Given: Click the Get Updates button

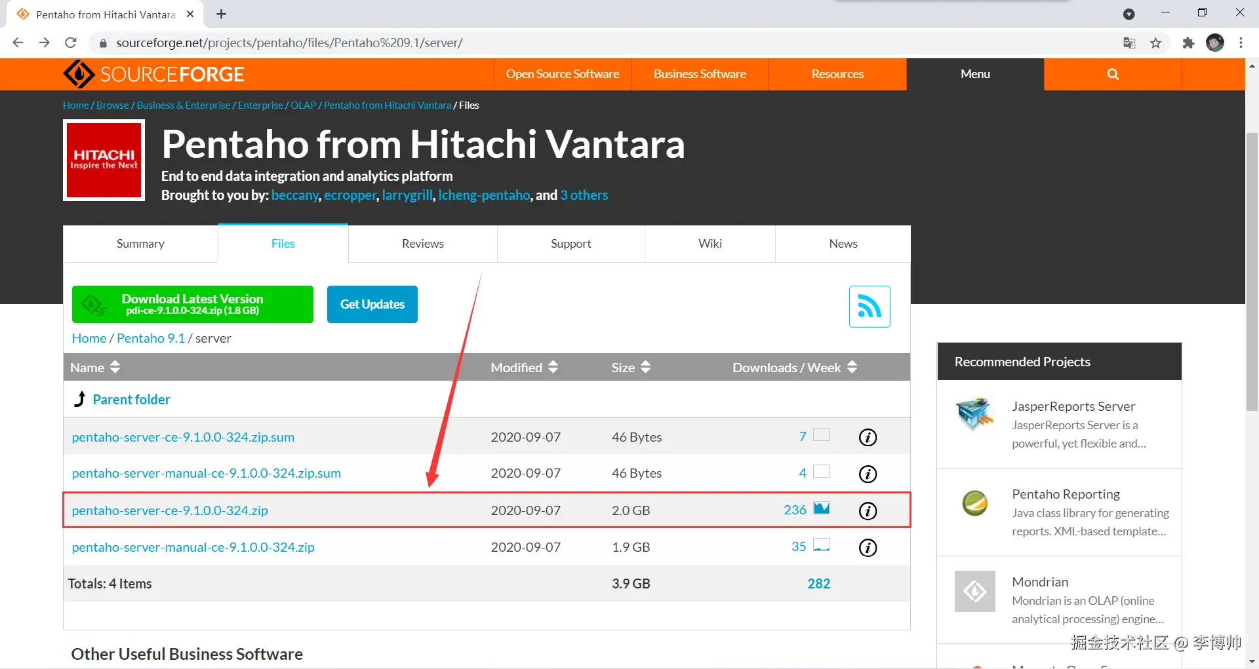Looking at the screenshot, I should point(372,304).
